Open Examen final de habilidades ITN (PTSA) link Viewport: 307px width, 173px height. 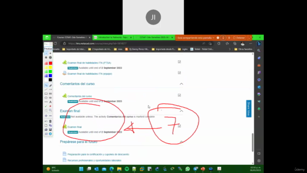point(89,63)
